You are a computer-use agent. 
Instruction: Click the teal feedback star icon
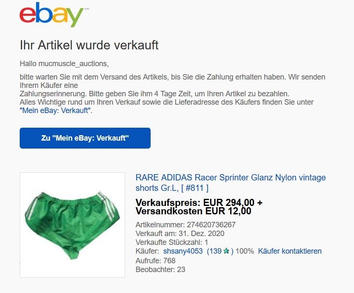(x=226, y=251)
